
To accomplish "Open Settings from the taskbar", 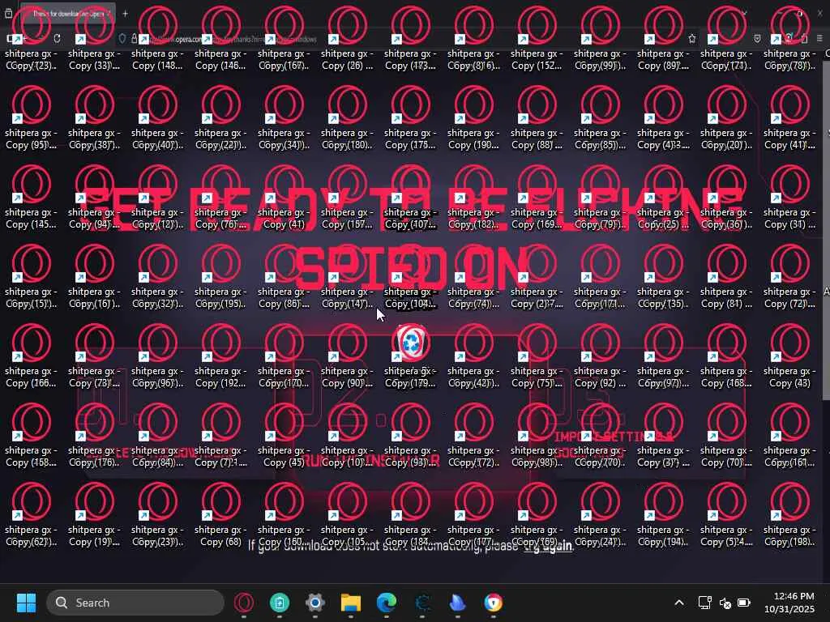I will pos(315,603).
